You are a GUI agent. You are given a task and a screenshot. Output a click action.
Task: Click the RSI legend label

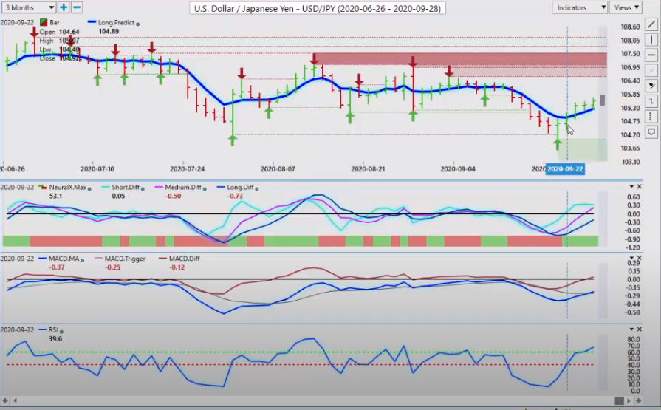[53, 330]
